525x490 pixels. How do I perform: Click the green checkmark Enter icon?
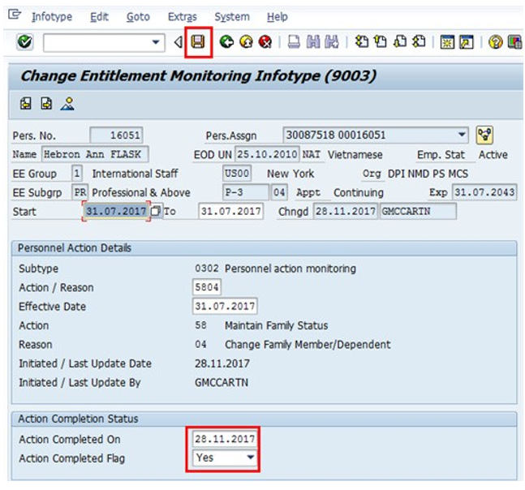coord(25,42)
